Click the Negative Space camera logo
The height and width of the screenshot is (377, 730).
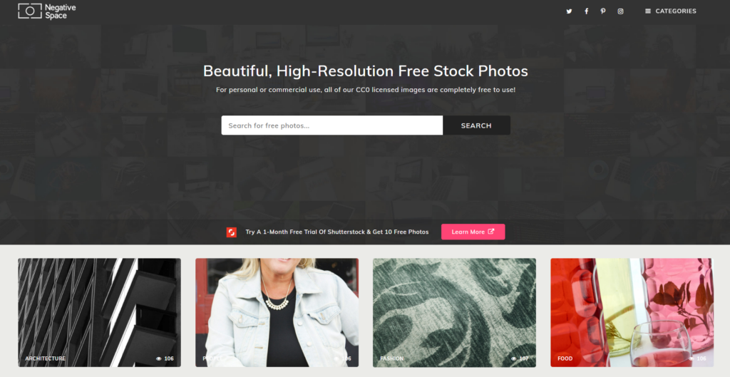click(30, 11)
